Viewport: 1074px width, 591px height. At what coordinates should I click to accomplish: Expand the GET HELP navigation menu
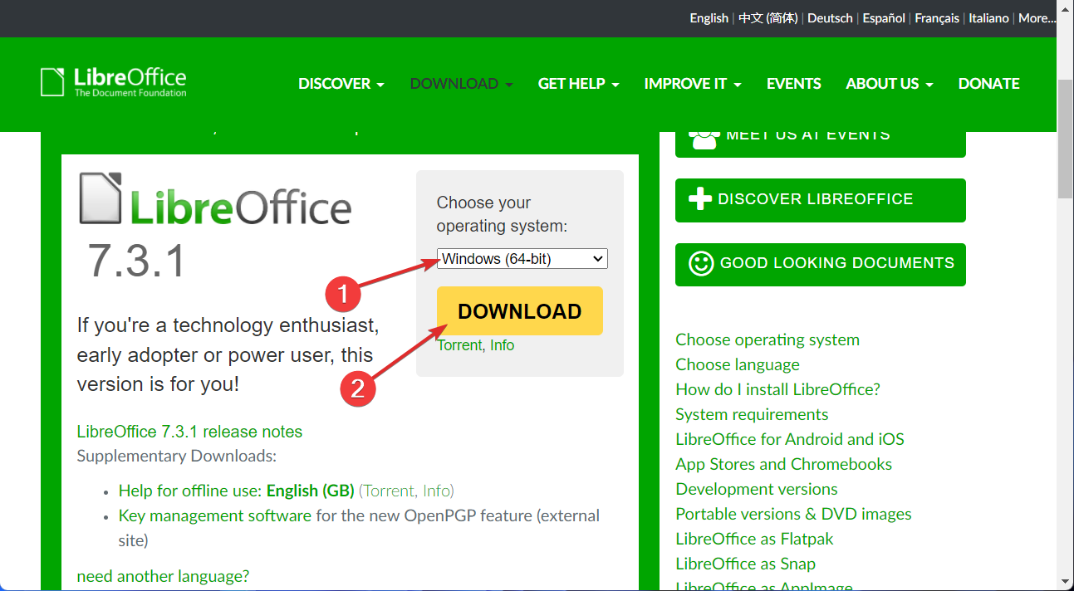click(578, 83)
